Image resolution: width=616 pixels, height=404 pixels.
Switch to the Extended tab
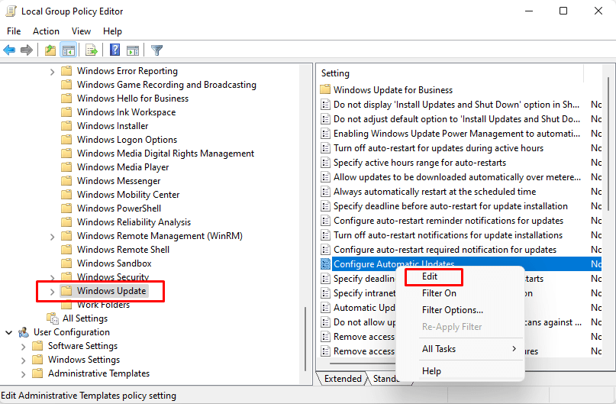343,379
